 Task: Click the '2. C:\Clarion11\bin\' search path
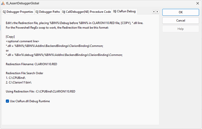(19, 82)
